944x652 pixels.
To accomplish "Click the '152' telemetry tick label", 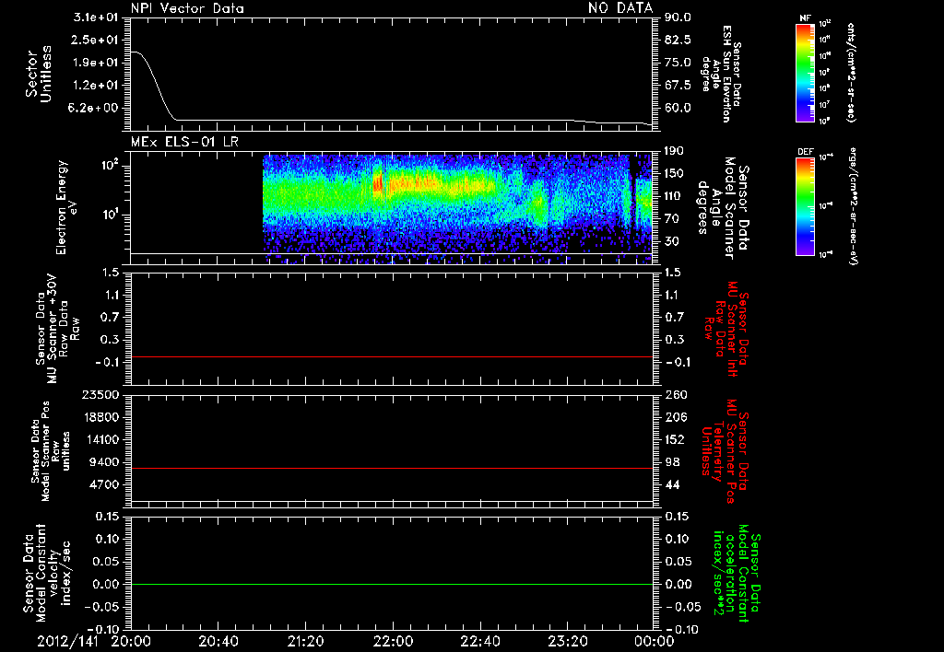I will point(676,439).
